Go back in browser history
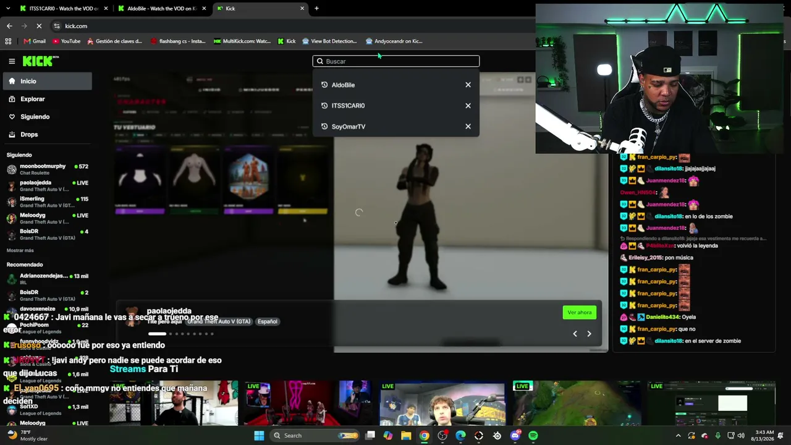This screenshot has width=791, height=445. click(9, 26)
